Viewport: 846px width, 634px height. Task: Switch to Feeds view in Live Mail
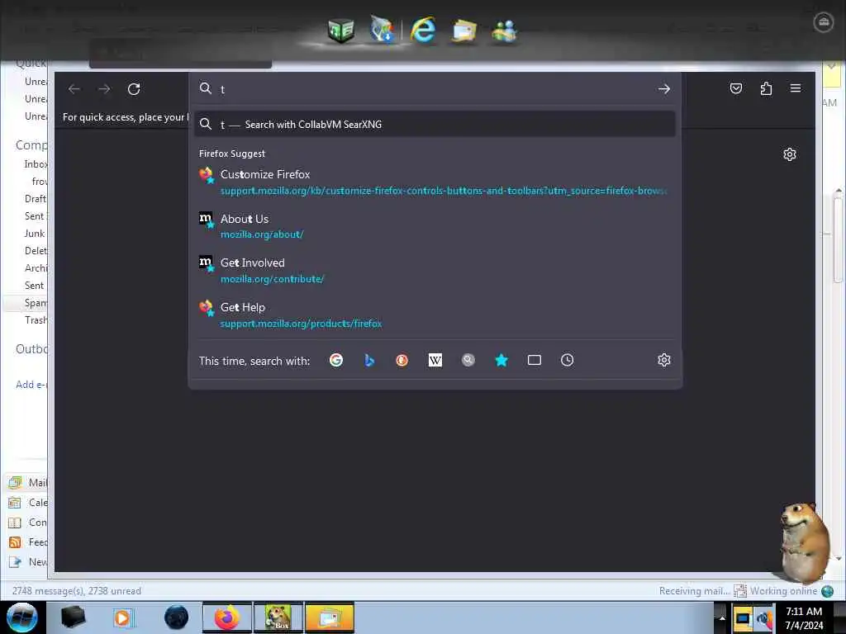[27, 542]
